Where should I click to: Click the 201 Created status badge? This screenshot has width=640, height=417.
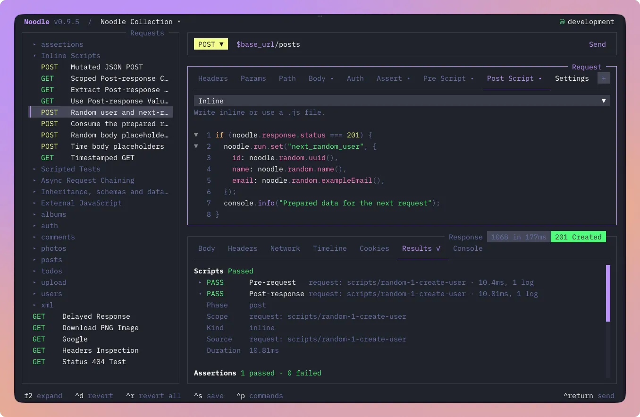[578, 237]
